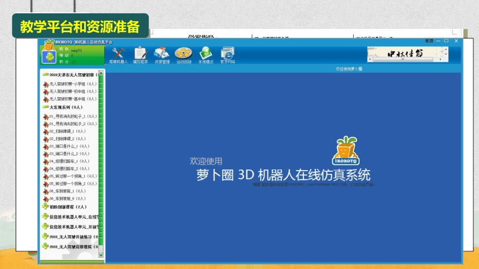Collapse the 大发现系列 group
The image size is (479, 269).
pyautogui.click(x=46, y=107)
